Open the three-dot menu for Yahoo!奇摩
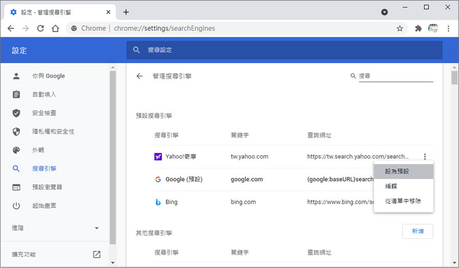 425,156
